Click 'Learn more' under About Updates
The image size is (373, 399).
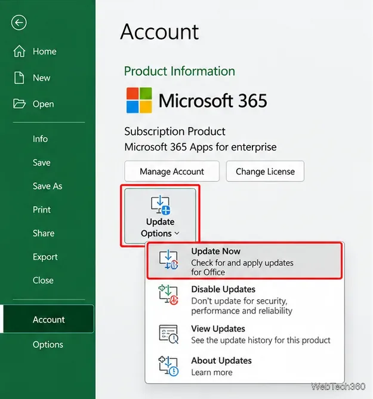coord(212,372)
